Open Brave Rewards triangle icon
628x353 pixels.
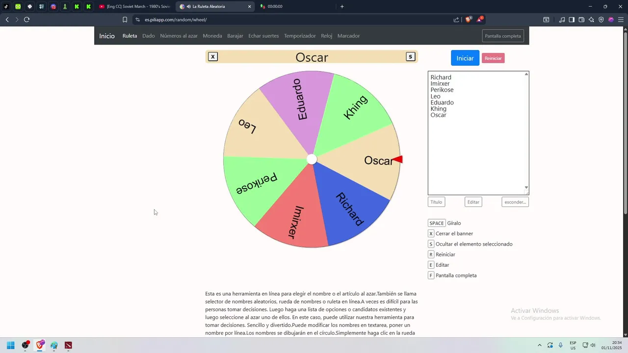[x=479, y=20]
